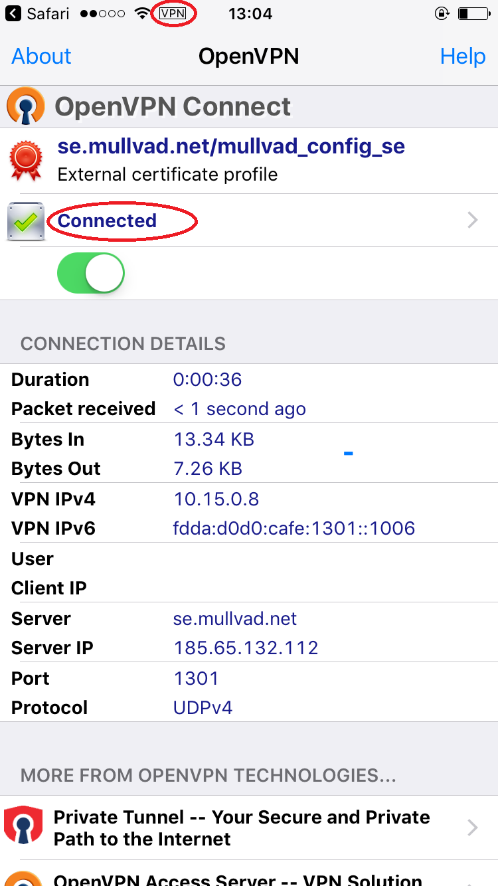Open the About page
498x886 pixels.
tap(41, 56)
